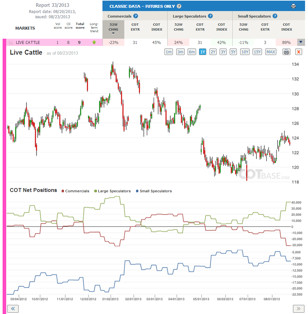Click the print icon in the blue header
Viewport: 308px width, 314px height.
tap(293, 6)
